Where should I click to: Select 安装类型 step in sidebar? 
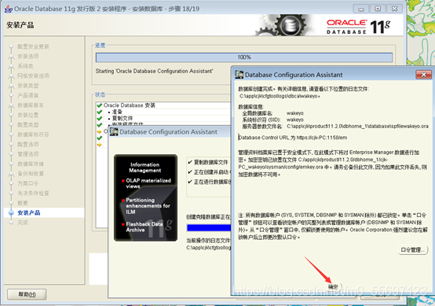coord(28,86)
